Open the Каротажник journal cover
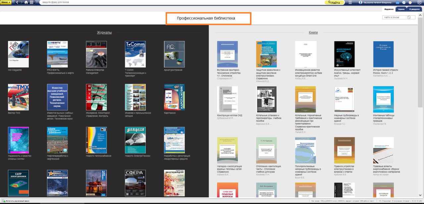The height and width of the screenshot is (204, 424). [x=175, y=97]
